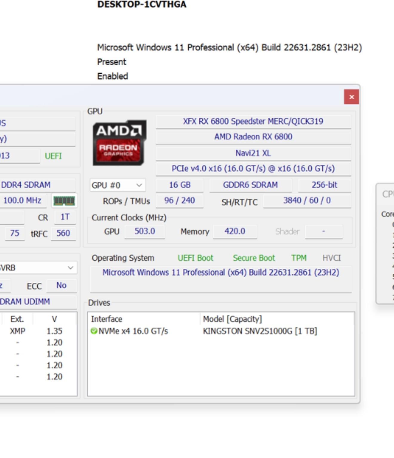Click the Model [Capacity] column header
This screenshot has width=394, height=458.
pyautogui.click(x=232, y=319)
